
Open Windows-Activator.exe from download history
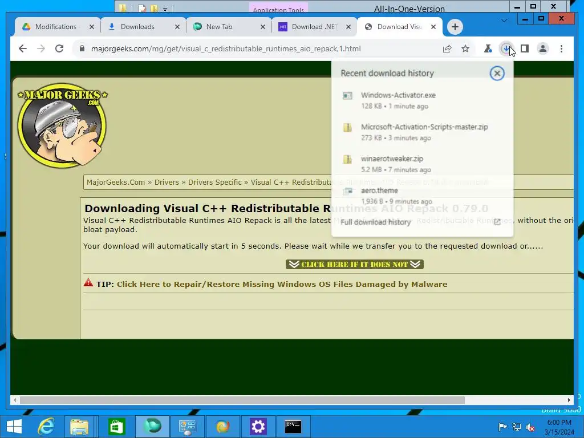pos(422,100)
